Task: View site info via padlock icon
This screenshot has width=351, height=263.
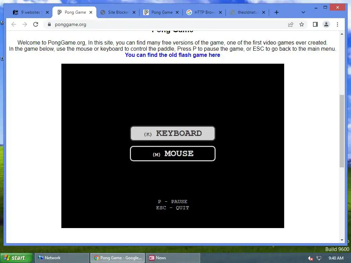Action: tap(49, 24)
